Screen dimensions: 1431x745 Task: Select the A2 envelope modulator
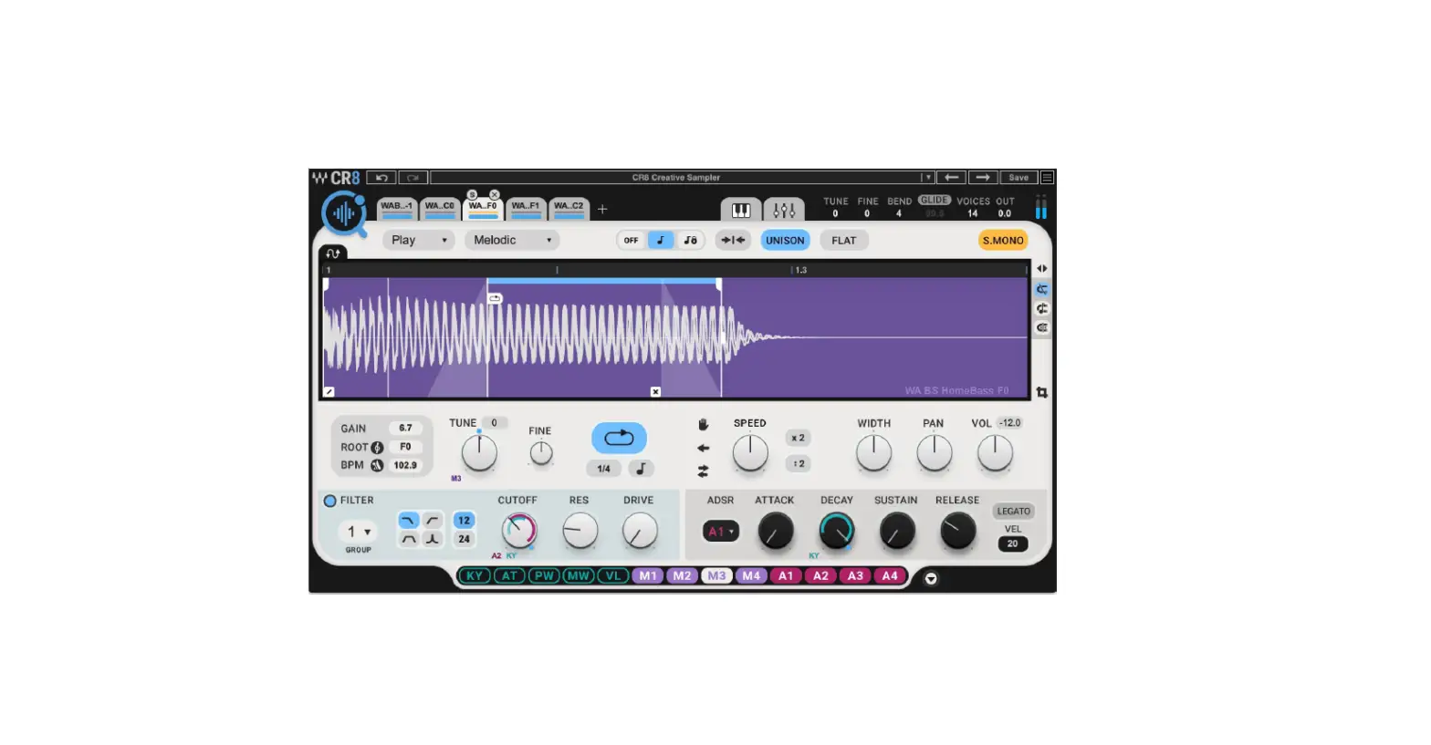[820, 576]
